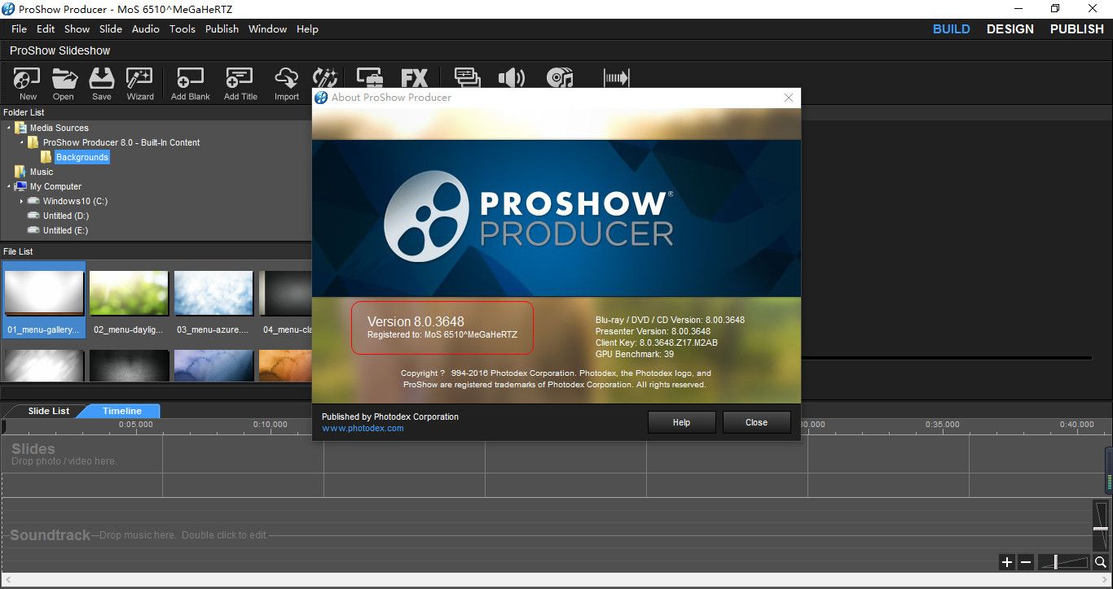Insert a title slide with Add Title
Image resolution: width=1113 pixels, height=589 pixels.
pyautogui.click(x=240, y=84)
